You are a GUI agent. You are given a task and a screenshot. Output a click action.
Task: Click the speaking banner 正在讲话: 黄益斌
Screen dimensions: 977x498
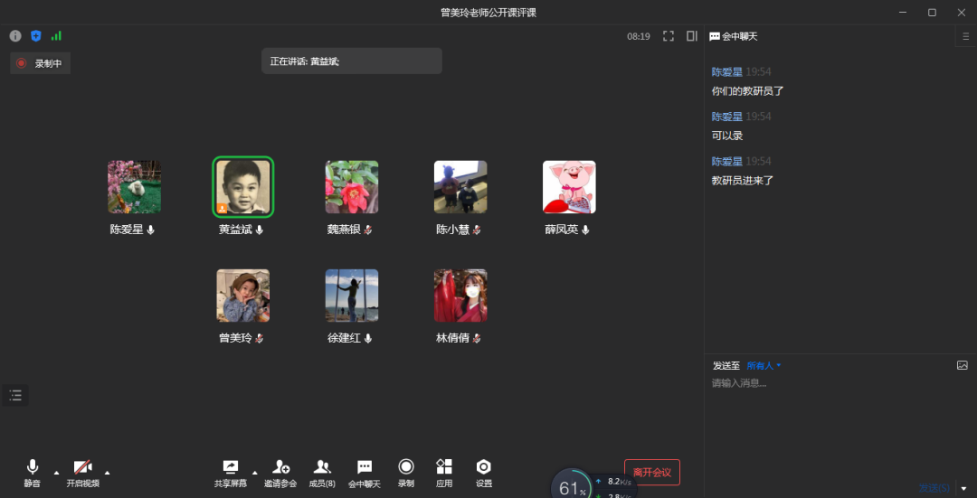click(351, 61)
